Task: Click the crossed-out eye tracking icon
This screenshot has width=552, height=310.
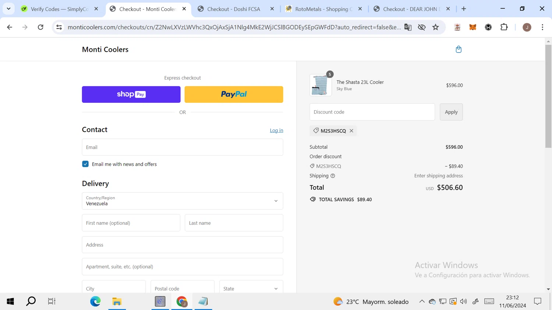Action: click(422, 27)
